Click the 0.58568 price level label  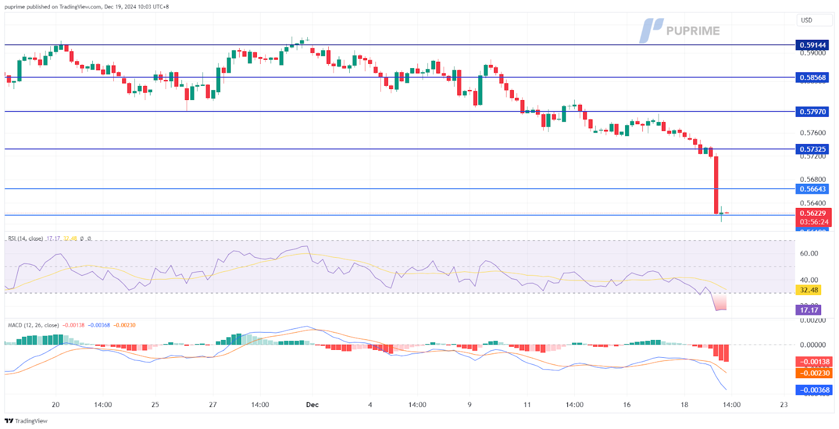[x=812, y=78]
